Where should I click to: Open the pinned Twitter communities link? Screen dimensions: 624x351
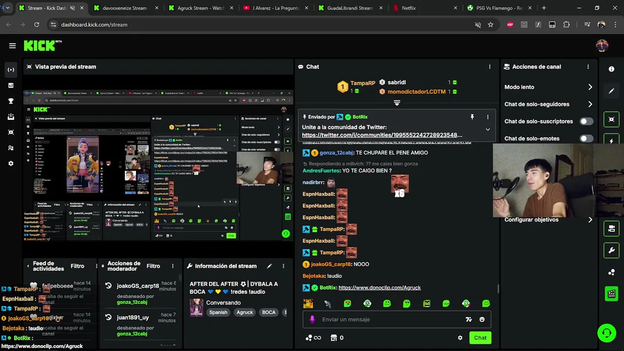(382, 135)
